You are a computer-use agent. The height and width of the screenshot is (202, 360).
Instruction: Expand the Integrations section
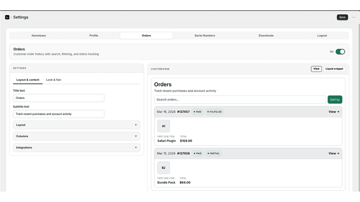point(77,147)
